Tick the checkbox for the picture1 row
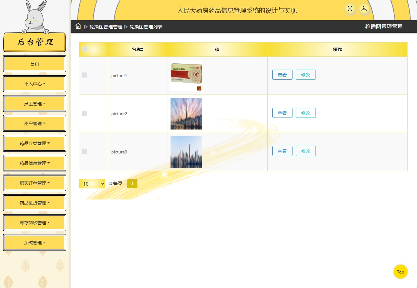The height and width of the screenshot is (288, 417). tap(85, 75)
